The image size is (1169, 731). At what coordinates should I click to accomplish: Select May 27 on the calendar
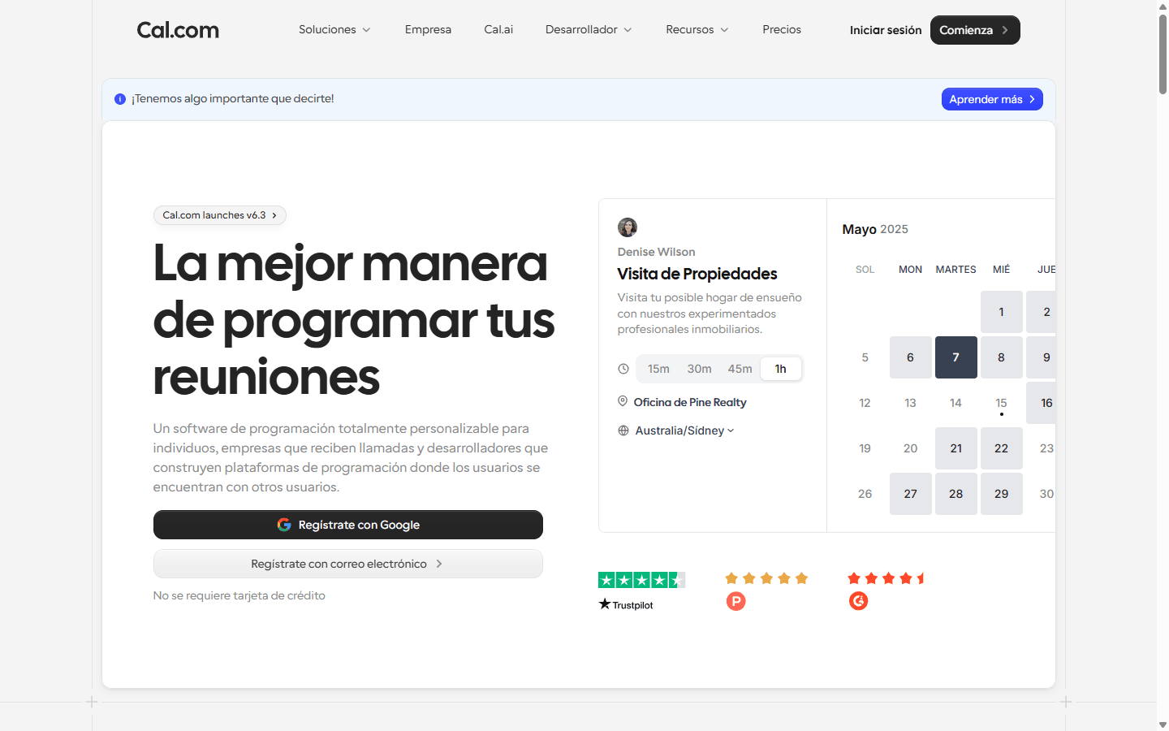tap(911, 494)
